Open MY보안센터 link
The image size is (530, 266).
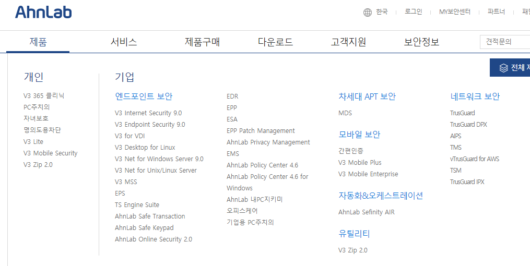click(455, 12)
